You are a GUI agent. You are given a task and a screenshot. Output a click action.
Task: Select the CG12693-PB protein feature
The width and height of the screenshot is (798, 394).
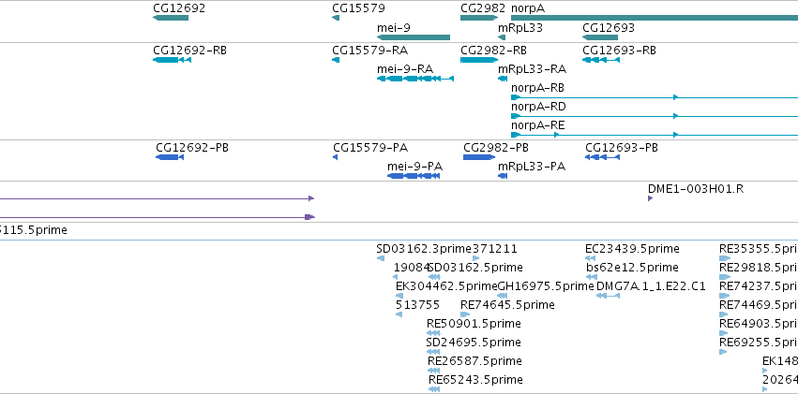click(x=603, y=157)
